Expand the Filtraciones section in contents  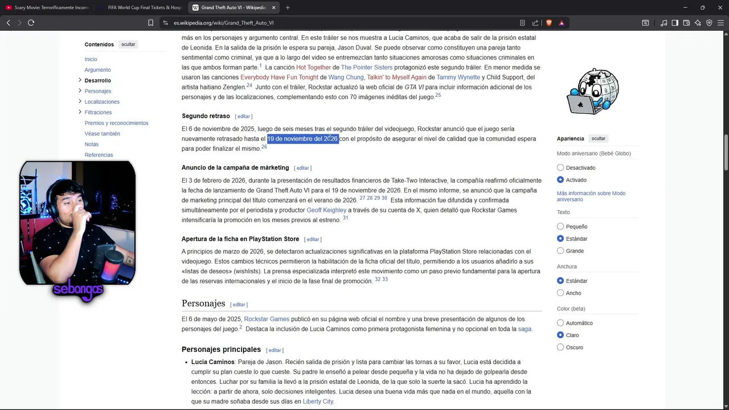click(x=80, y=112)
